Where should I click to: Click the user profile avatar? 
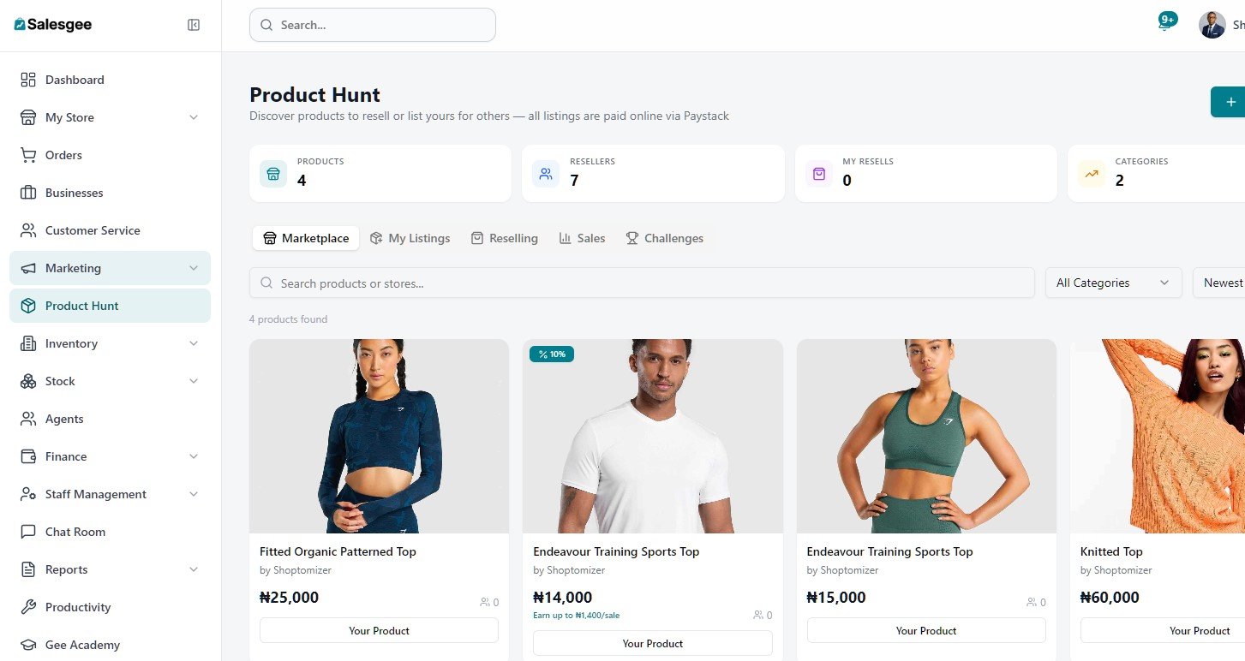pos(1212,25)
